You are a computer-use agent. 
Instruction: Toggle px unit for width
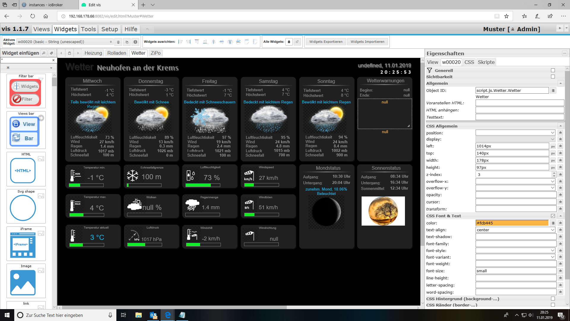click(x=553, y=160)
